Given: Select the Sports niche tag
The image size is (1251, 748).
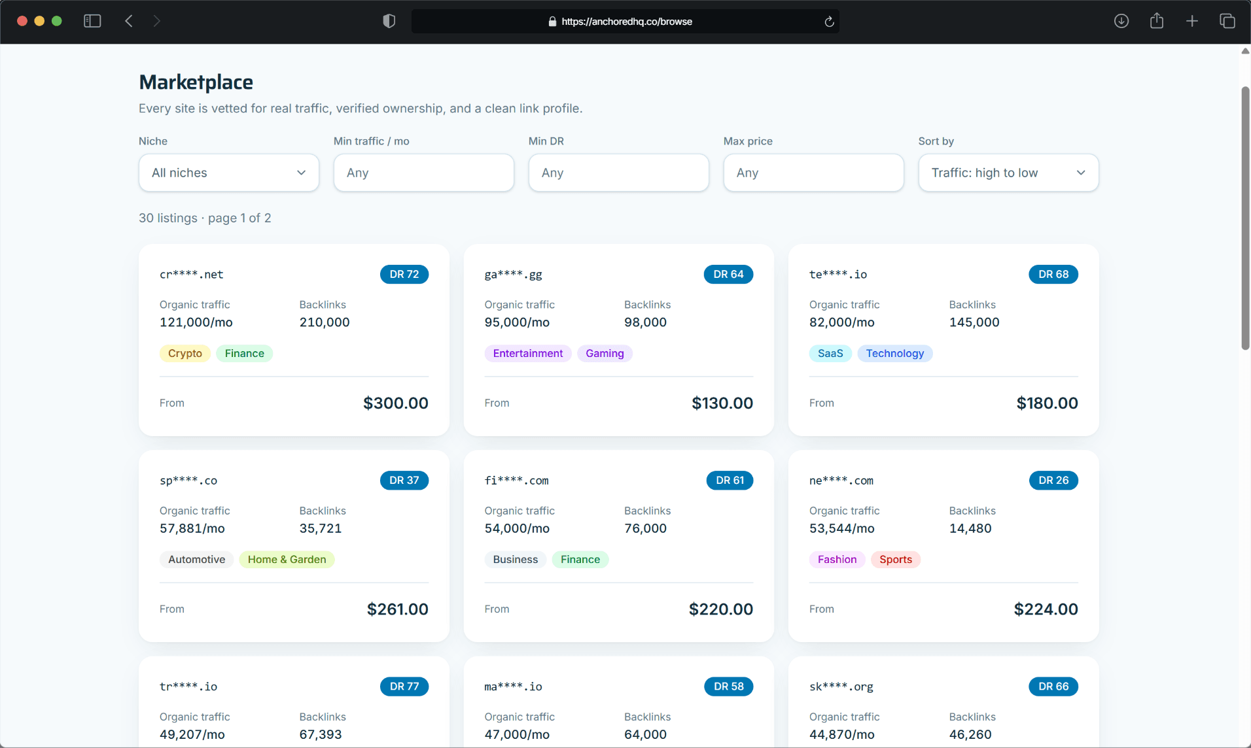Looking at the screenshot, I should click(x=896, y=560).
